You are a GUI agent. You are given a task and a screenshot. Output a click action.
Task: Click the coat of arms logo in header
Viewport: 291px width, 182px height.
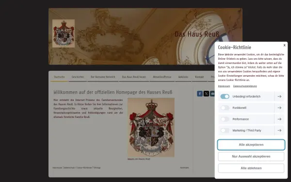(x=64, y=33)
